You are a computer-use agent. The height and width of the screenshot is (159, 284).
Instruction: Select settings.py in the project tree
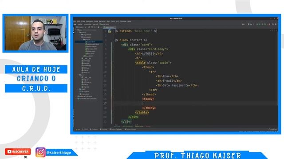pyautogui.click(x=87, y=82)
